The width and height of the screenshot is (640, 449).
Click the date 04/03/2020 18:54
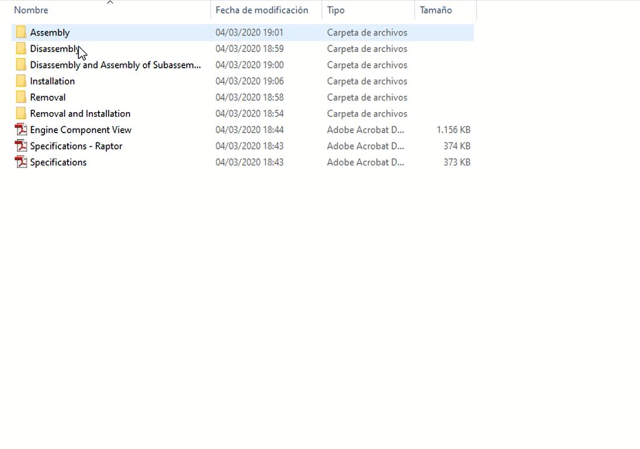coord(249,113)
